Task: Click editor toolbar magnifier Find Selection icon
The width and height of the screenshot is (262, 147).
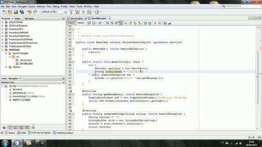Action: coord(107,23)
